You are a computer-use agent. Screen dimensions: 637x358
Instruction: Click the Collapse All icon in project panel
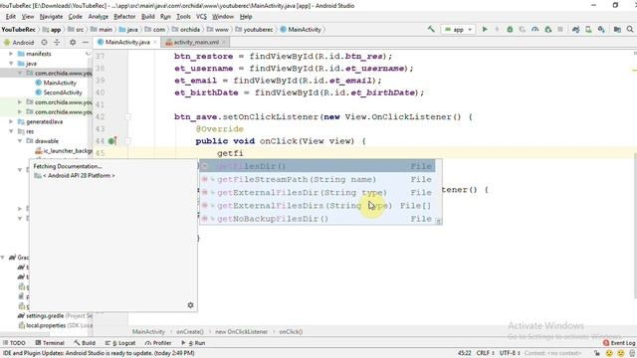click(x=57, y=42)
